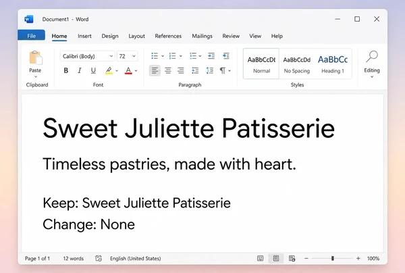This screenshot has height=273, width=405.
Task: Apply the text highlight color
Action: [x=109, y=70]
